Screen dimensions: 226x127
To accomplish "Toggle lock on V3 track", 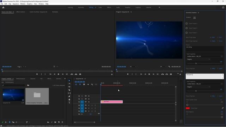I will coord(79,96).
